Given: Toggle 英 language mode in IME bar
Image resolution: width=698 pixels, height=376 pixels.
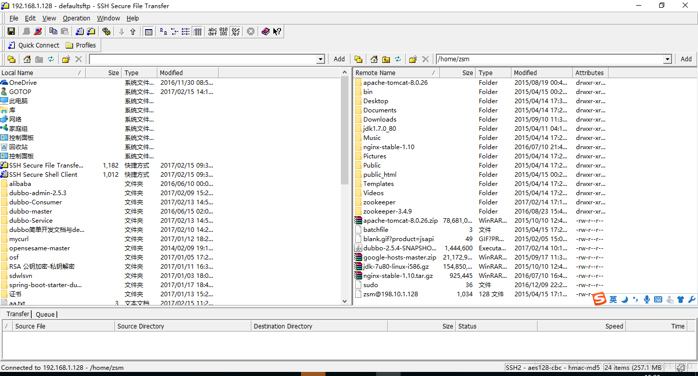Looking at the screenshot, I should 613,299.
